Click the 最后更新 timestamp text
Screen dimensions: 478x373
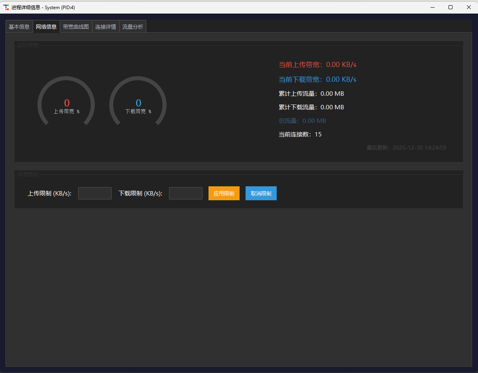point(406,148)
